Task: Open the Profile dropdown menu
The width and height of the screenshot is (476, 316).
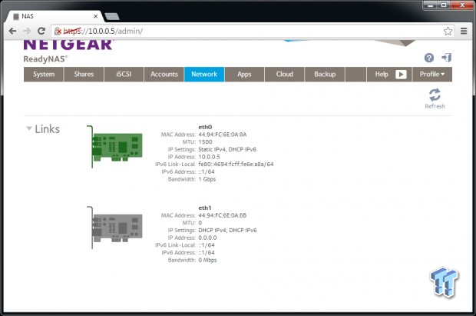Action: click(432, 75)
